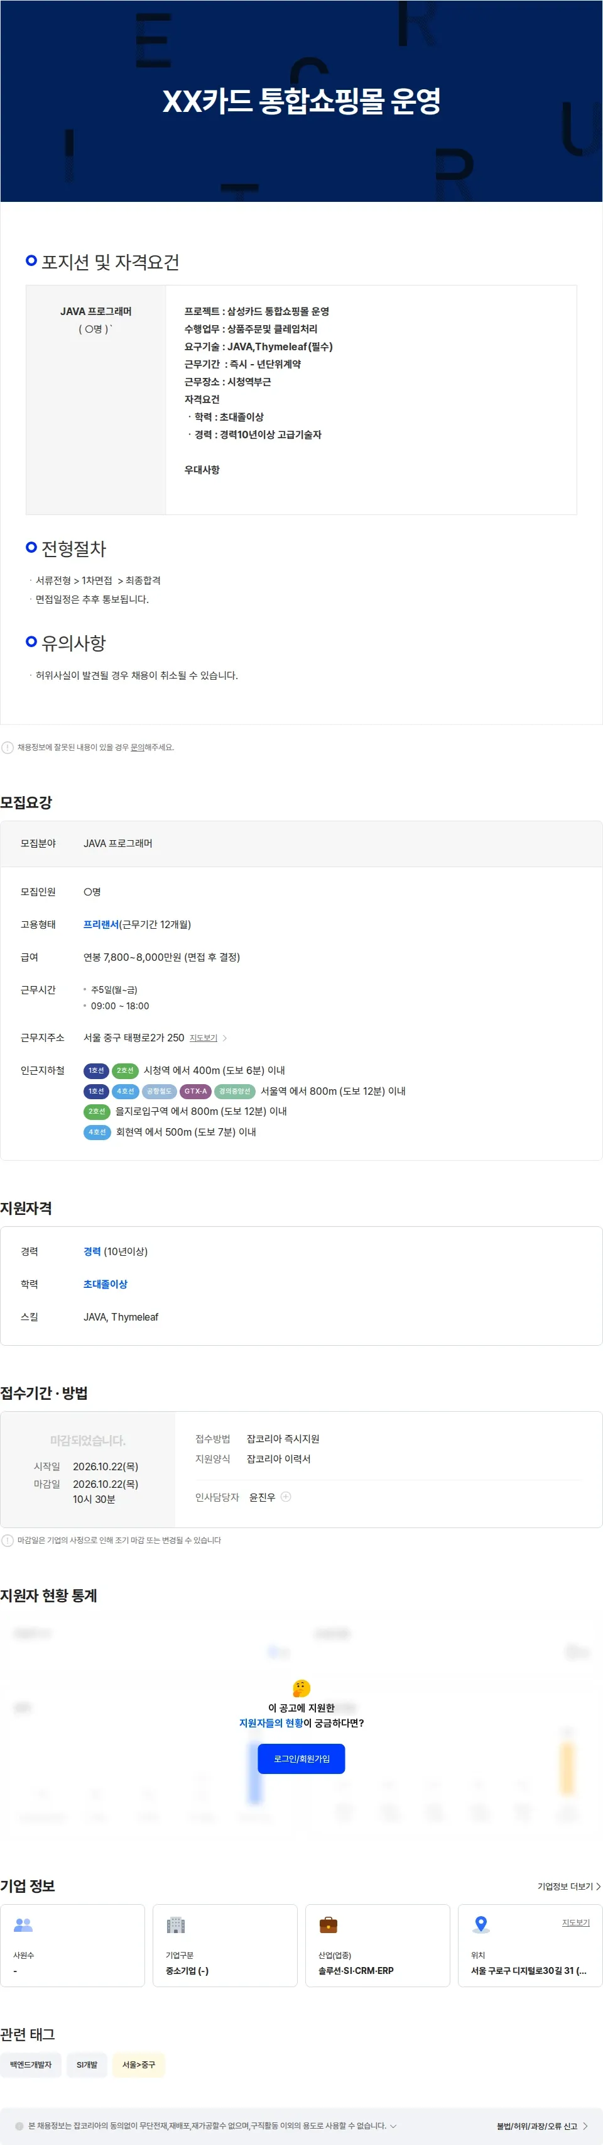The width and height of the screenshot is (603, 2145).
Task: Click the 1호선 badge in 서울역 row
Action: pos(97,1091)
